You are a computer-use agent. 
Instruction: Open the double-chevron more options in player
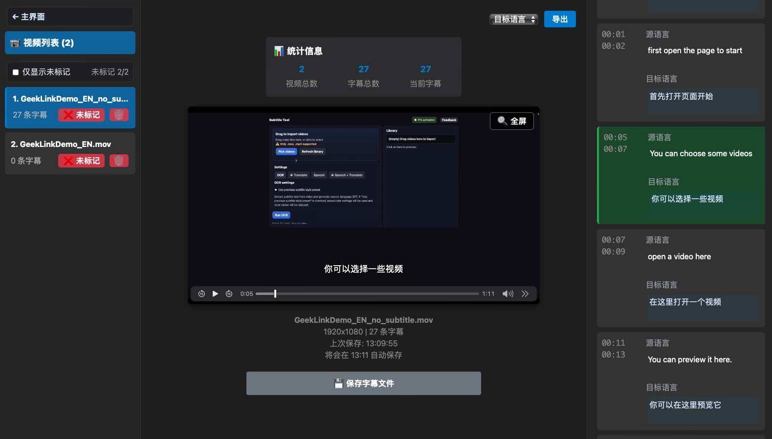525,293
